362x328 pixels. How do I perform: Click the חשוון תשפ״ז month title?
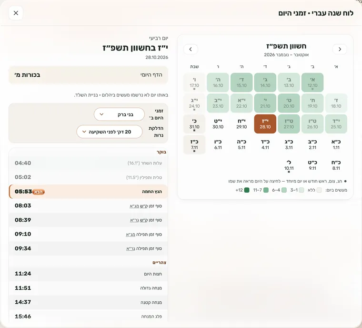[286, 46]
